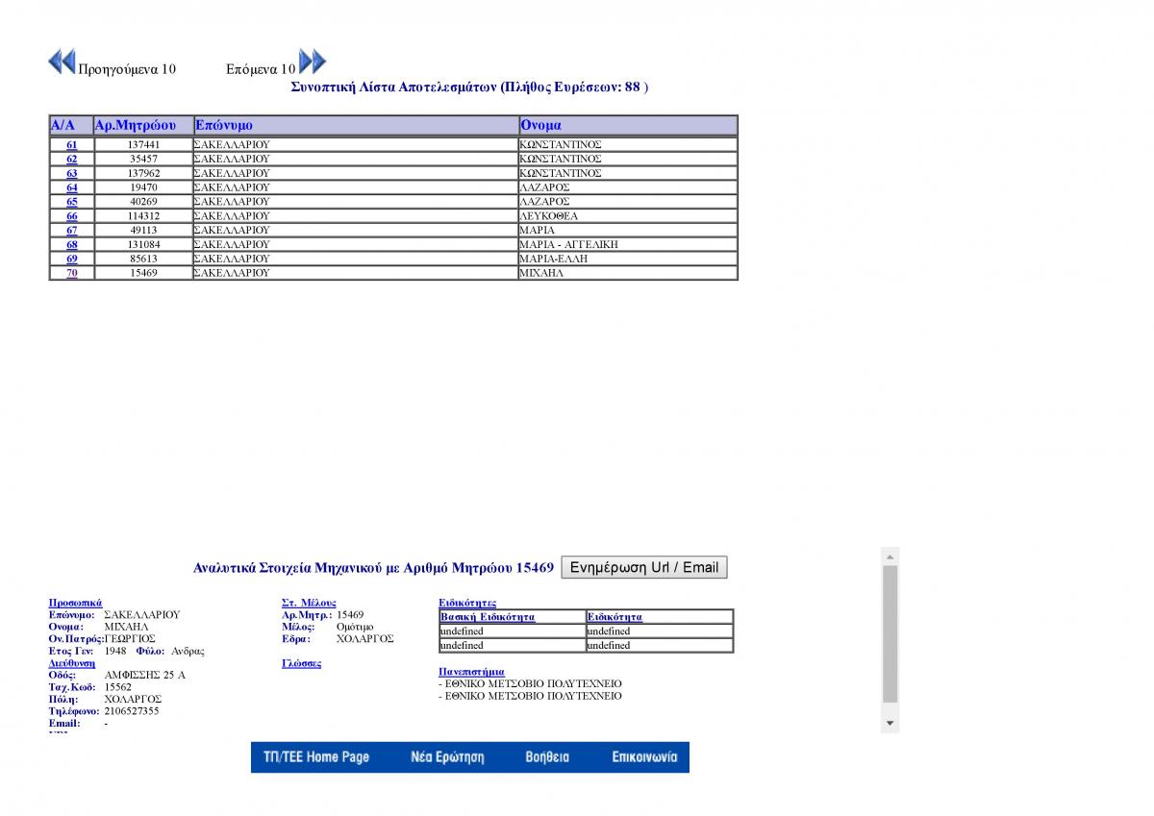The height and width of the screenshot is (816, 1154).
Task: Click the Επώνυμο column header
Action: coord(224,125)
